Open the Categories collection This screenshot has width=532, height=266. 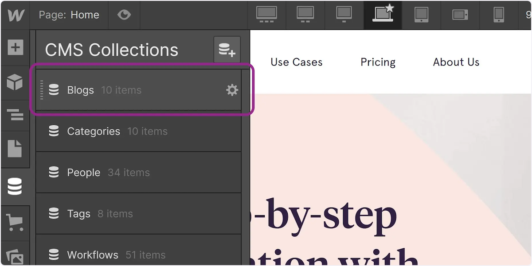pos(138,131)
